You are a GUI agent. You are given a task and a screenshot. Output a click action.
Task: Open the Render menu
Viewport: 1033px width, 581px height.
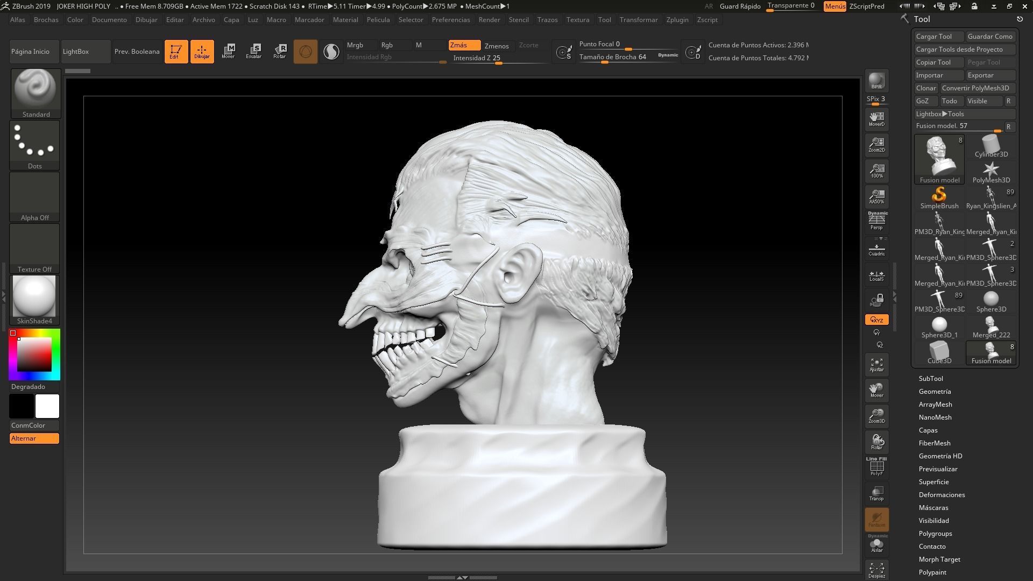pyautogui.click(x=490, y=20)
